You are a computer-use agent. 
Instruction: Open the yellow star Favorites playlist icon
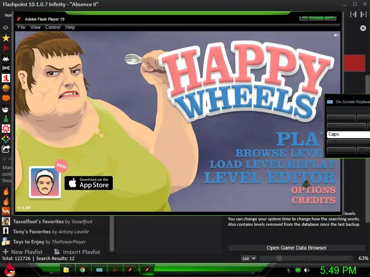pyautogui.click(x=6, y=38)
